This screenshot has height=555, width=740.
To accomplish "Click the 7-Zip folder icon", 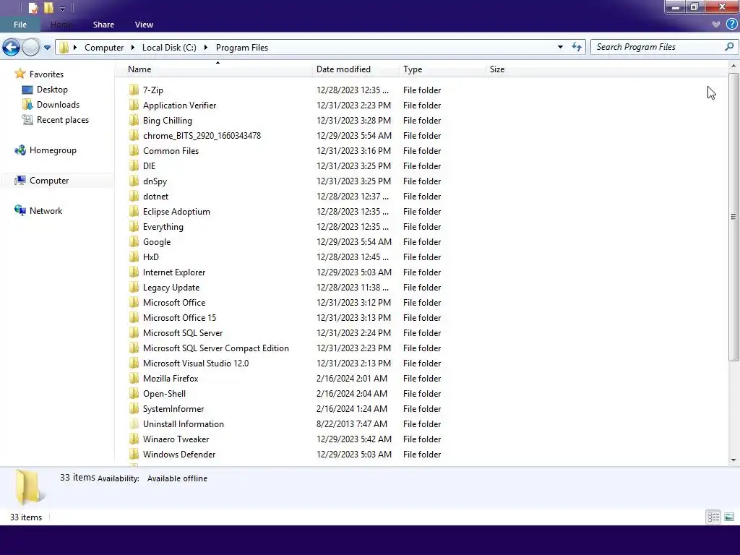I will tap(134, 90).
